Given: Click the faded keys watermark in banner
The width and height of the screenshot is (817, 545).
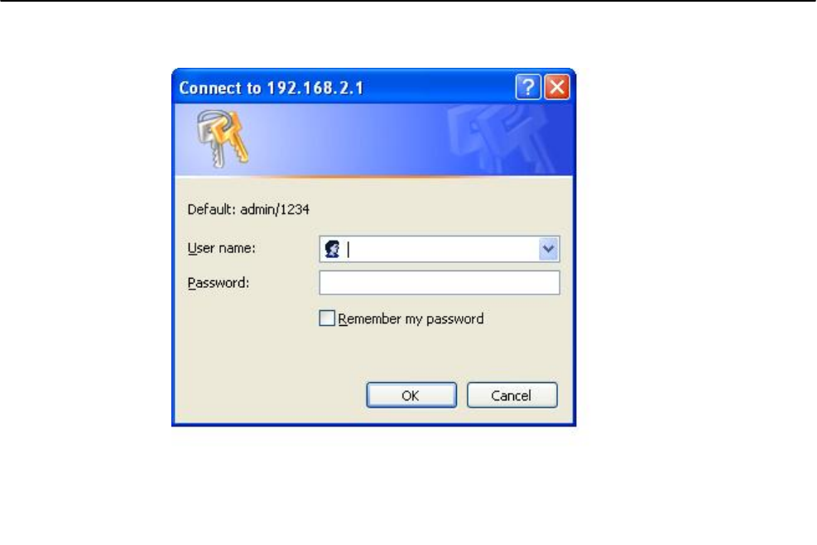Looking at the screenshot, I should (x=500, y=140).
